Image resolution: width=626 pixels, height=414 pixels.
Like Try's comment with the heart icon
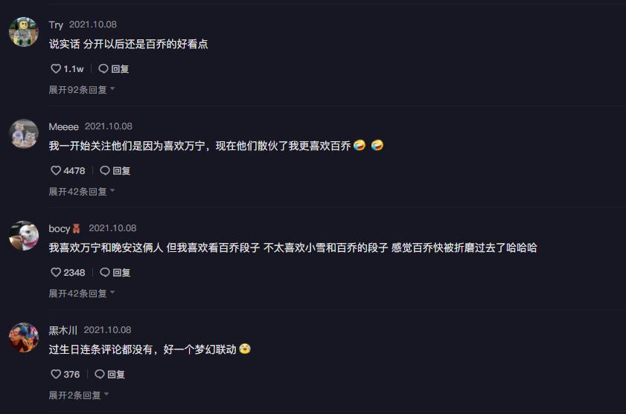(x=56, y=68)
